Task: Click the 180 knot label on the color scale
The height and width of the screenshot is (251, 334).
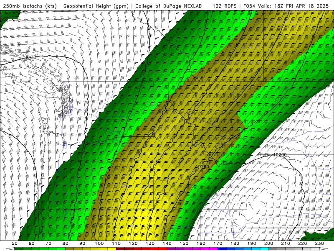Action: pos(235,243)
